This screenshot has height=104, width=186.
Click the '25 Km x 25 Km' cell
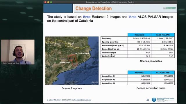[139, 49]
